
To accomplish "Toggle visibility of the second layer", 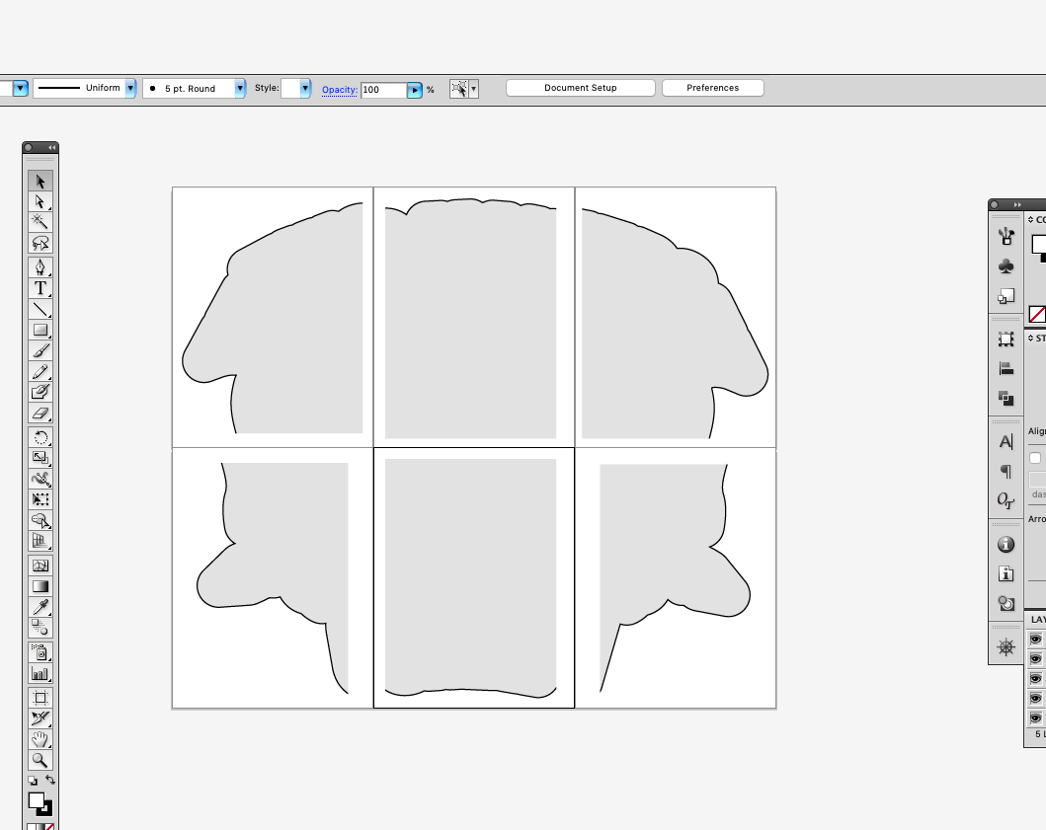I will [1034, 657].
